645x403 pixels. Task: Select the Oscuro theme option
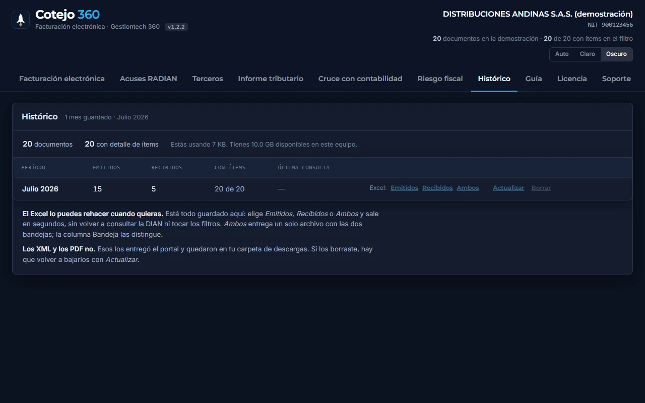pos(616,54)
